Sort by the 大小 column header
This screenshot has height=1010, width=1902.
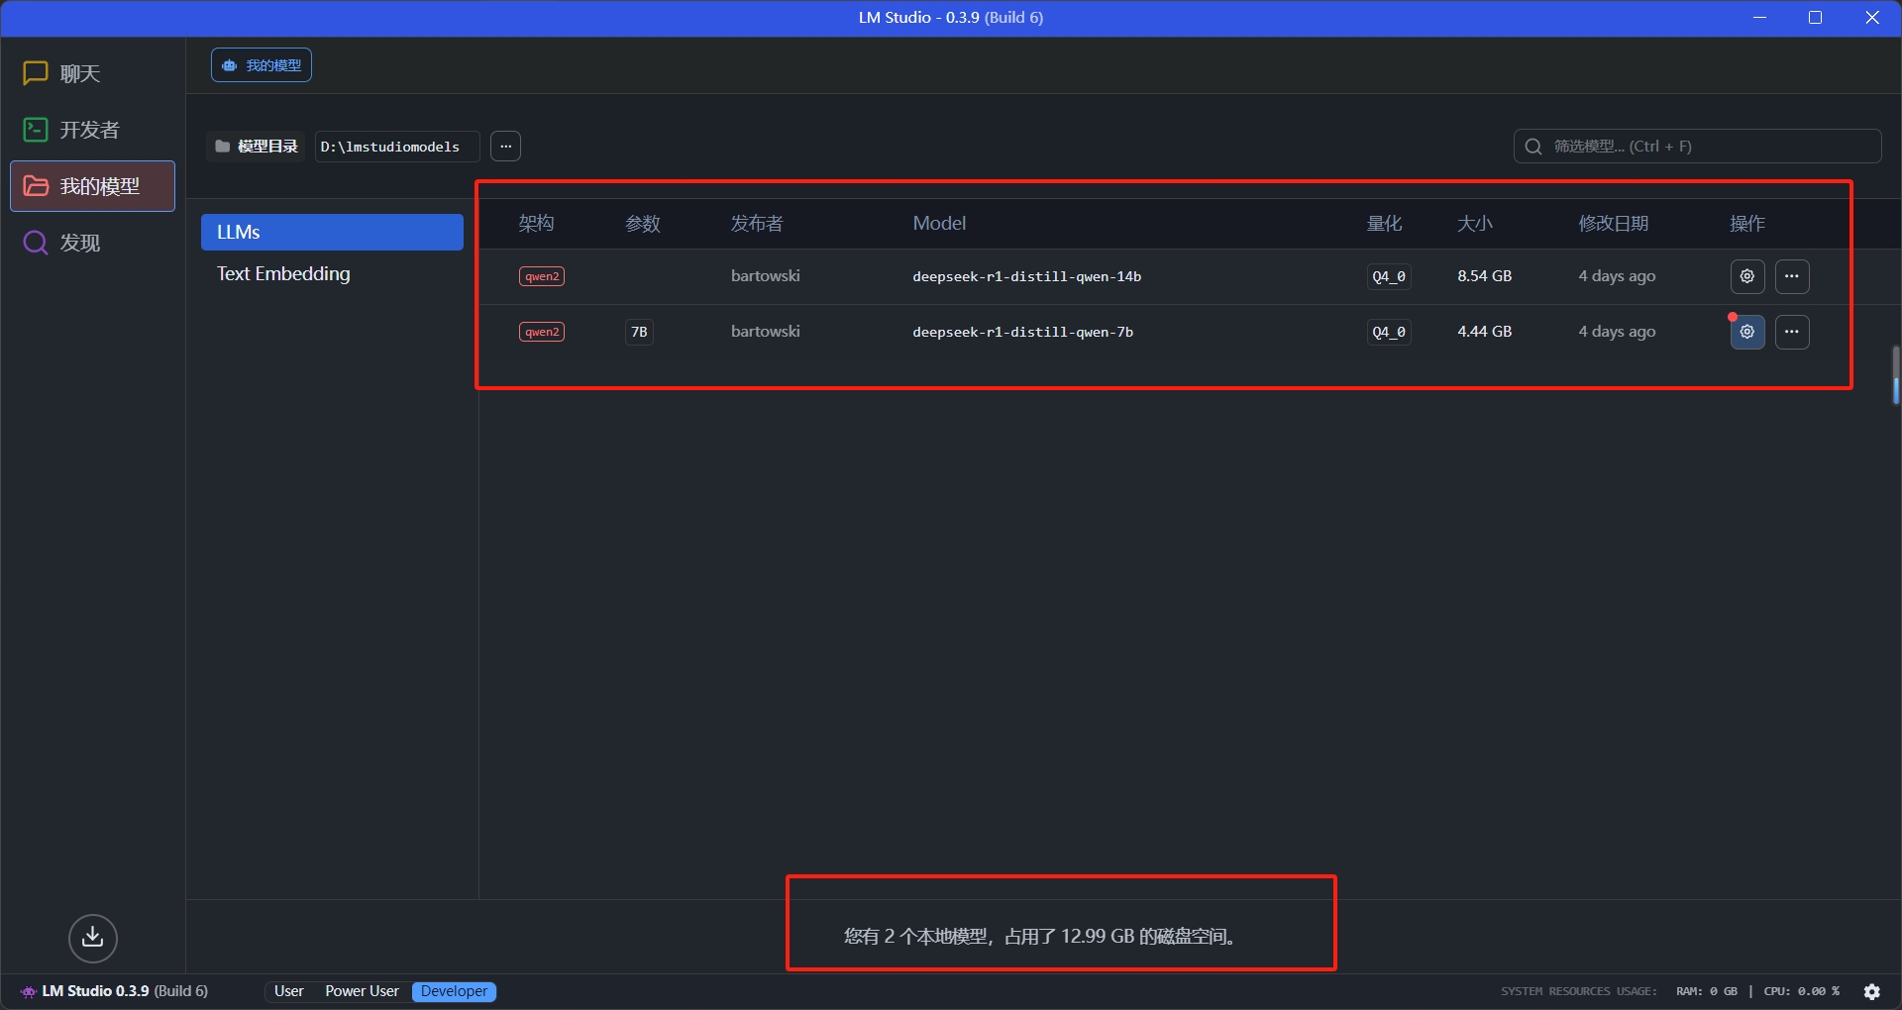coord(1475,224)
